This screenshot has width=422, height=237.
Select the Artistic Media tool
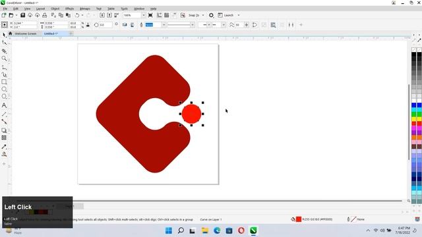4,74
